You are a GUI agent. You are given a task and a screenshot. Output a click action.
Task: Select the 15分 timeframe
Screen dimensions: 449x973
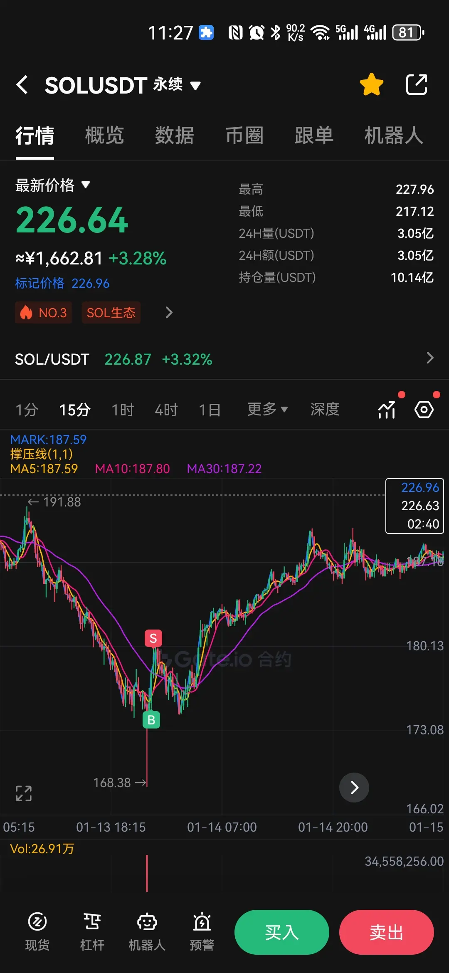(75, 410)
